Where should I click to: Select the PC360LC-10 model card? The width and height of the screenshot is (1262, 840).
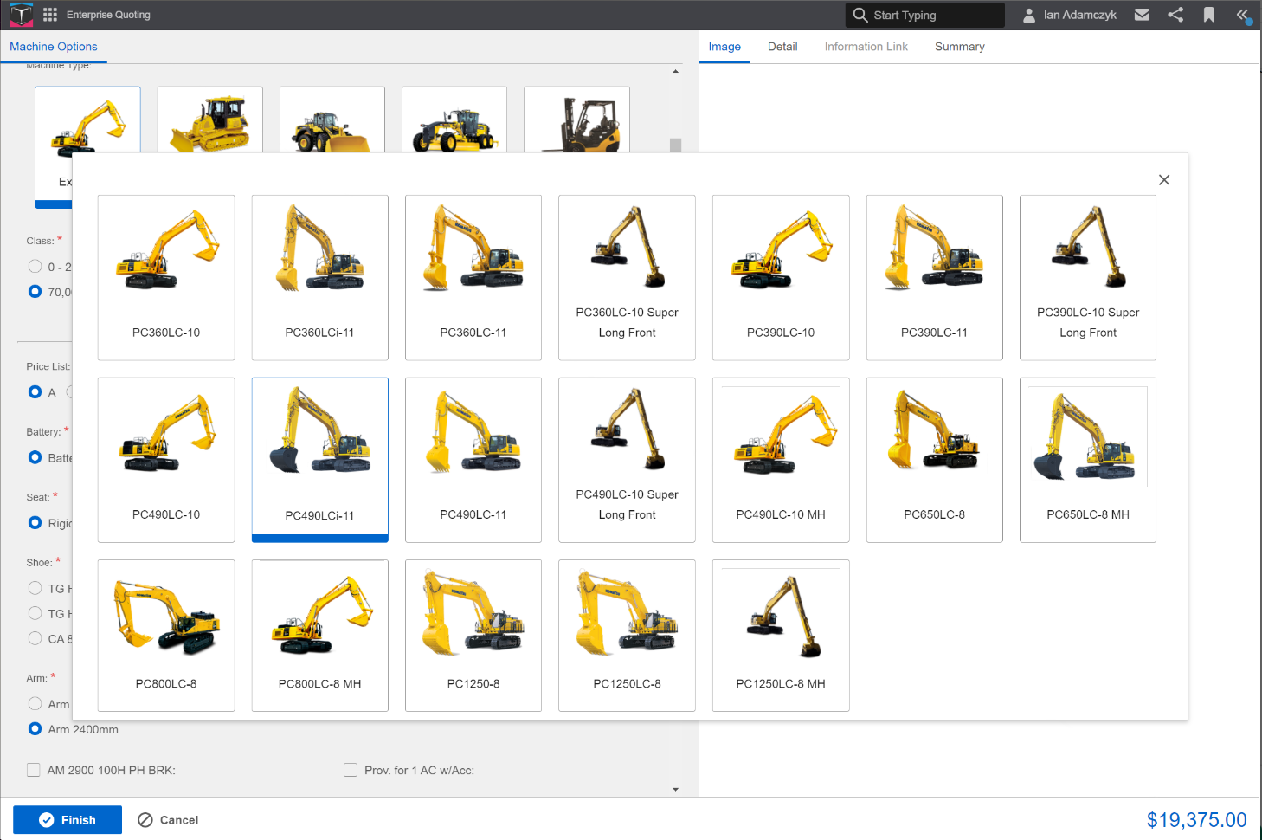(x=166, y=277)
